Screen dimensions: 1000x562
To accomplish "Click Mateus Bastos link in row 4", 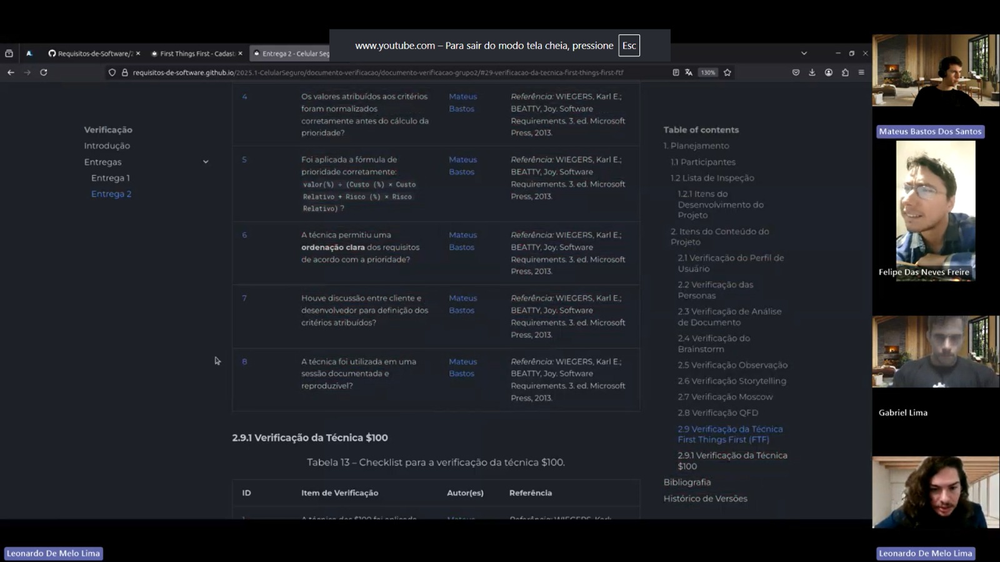I will (462, 103).
